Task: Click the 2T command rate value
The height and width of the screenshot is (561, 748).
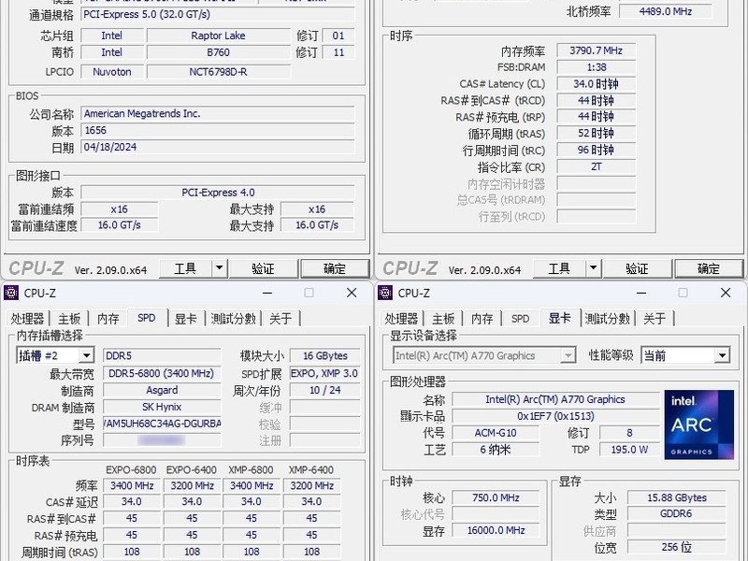Action: click(x=597, y=167)
